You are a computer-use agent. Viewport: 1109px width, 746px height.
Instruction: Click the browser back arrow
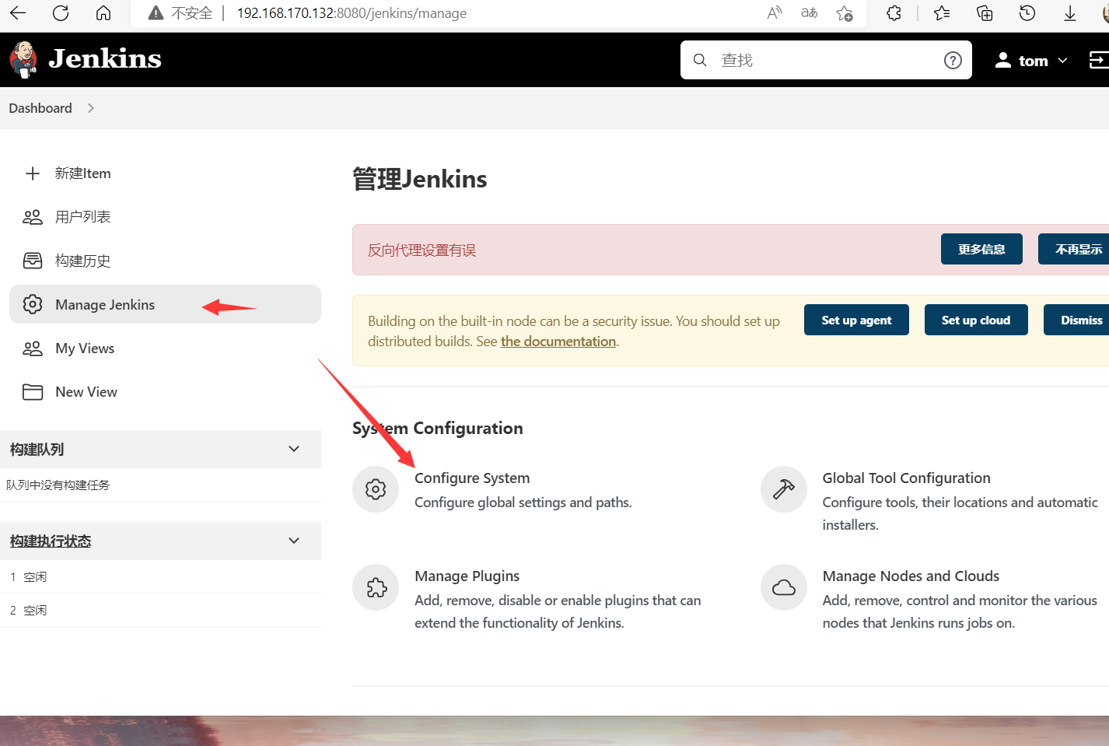click(x=17, y=12)
